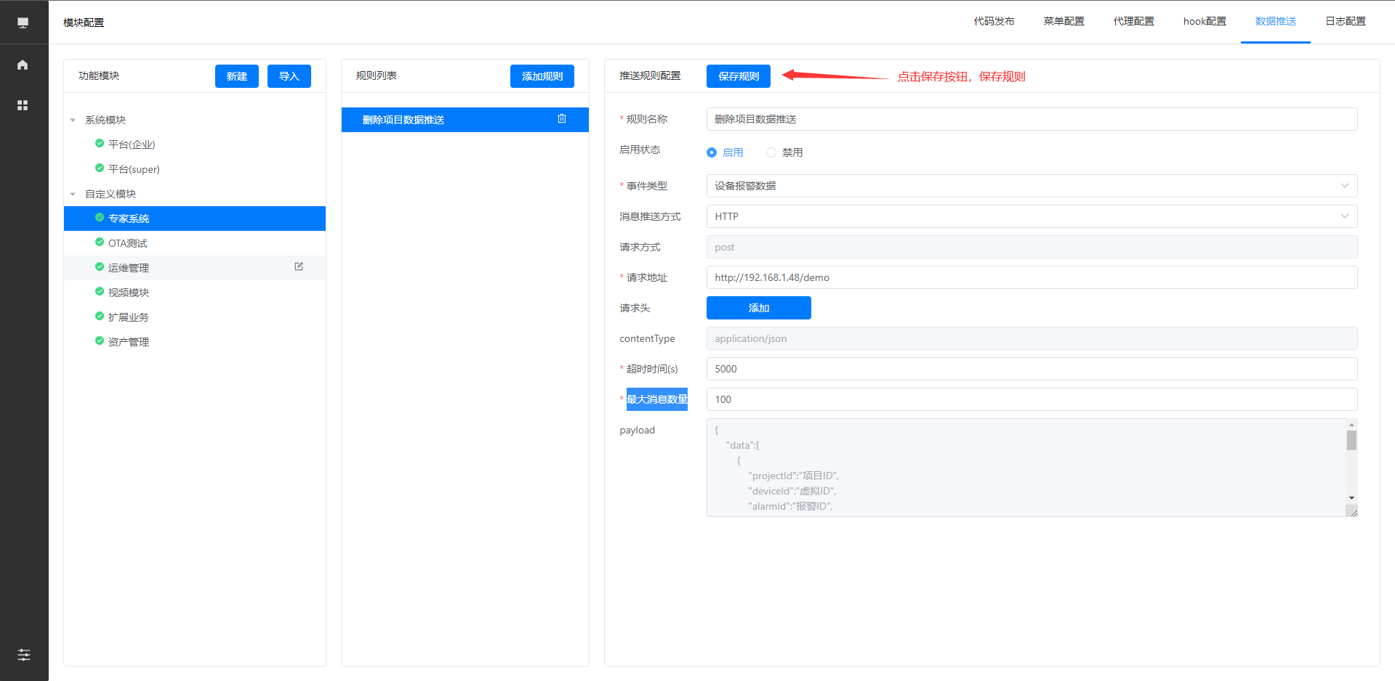Click the grid apps icon in the sidebar
Viewport: 1395px width, 681px height.
23,105
